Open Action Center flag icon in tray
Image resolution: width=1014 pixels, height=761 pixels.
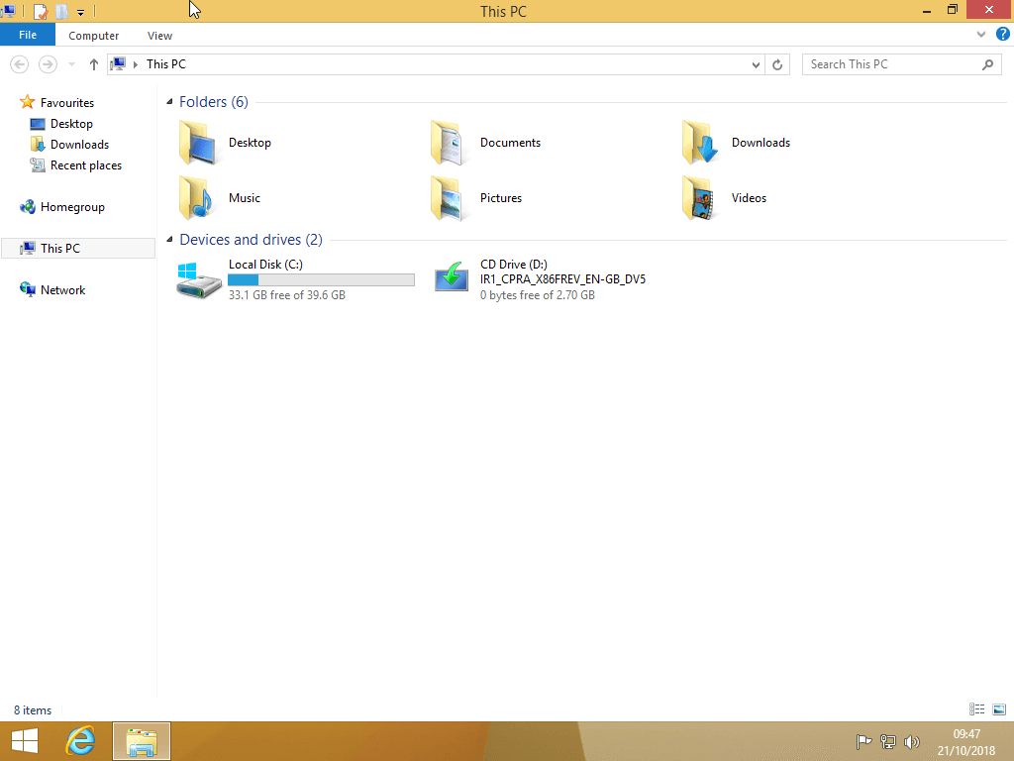point(863,741)
